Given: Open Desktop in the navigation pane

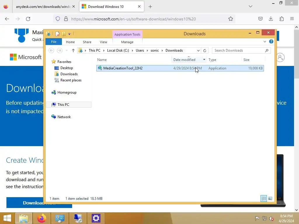Looking at the screenshot, I should [x=66, y=68].
